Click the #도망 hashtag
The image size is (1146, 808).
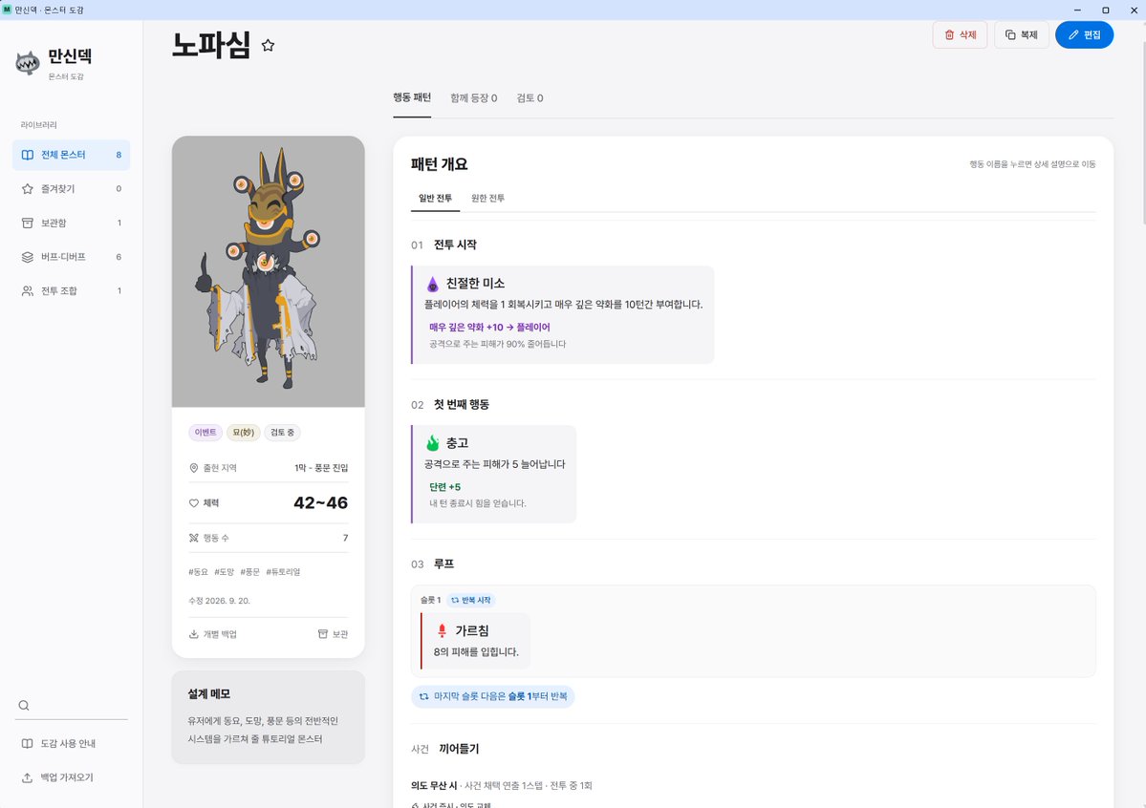pos(225,572)
